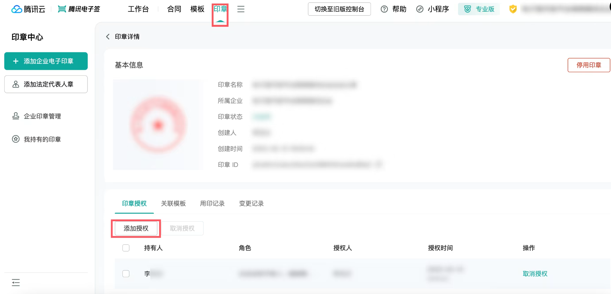
Task: Click the 印章状态 label
Action: [230, 117]
